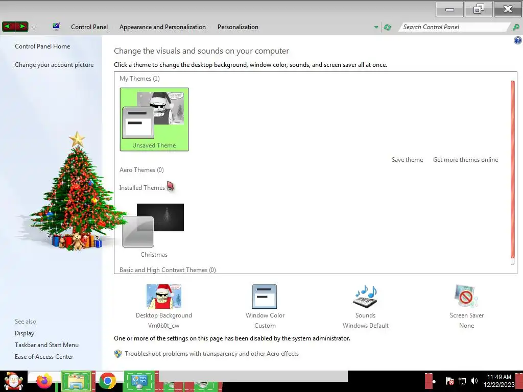Restore down the Personalization window

click(478, 9)
